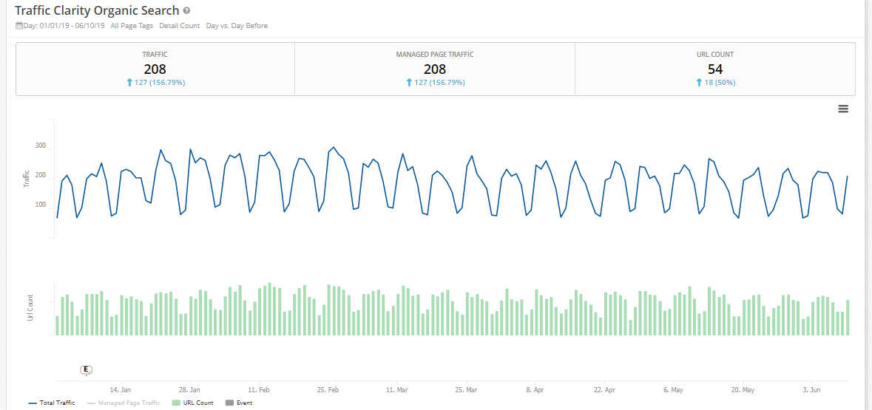The height and width of the screenshot is (410, 872).
Task: Click the calendar icon before date range
Action: 19,26
